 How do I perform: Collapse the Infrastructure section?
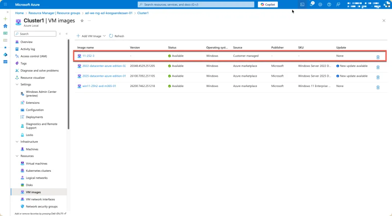[17, 142]
